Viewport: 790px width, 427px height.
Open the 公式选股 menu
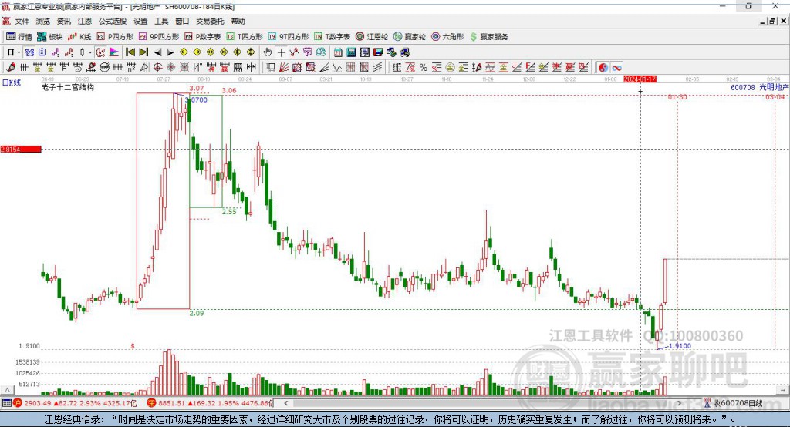coord(113,21)
